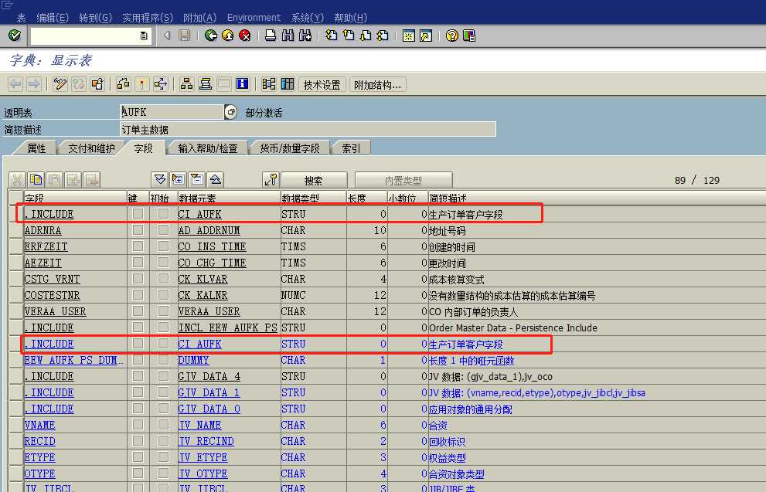This screenshot has height=492, width=766.
Task: Click the 技术设置 Technical Settings button
Action: tap(322, 84)
